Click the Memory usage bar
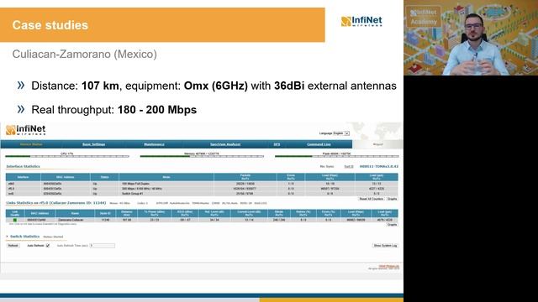This screenshot has width=538, height=302. pyautogui.click(x=202, y=157)
